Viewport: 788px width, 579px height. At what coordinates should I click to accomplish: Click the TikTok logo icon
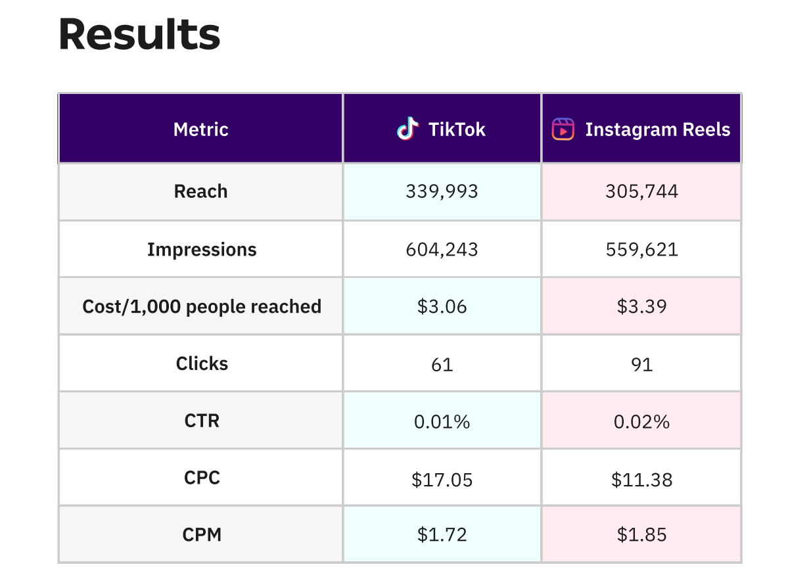tap(407, 129)
